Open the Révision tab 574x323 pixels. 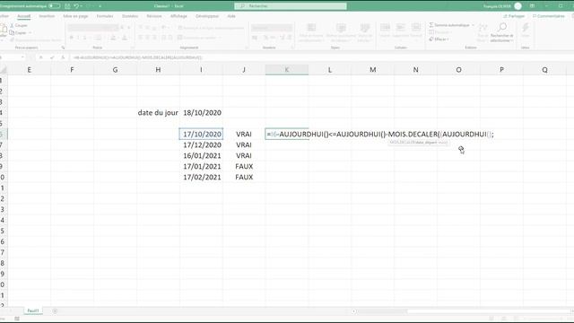[154, 16]
